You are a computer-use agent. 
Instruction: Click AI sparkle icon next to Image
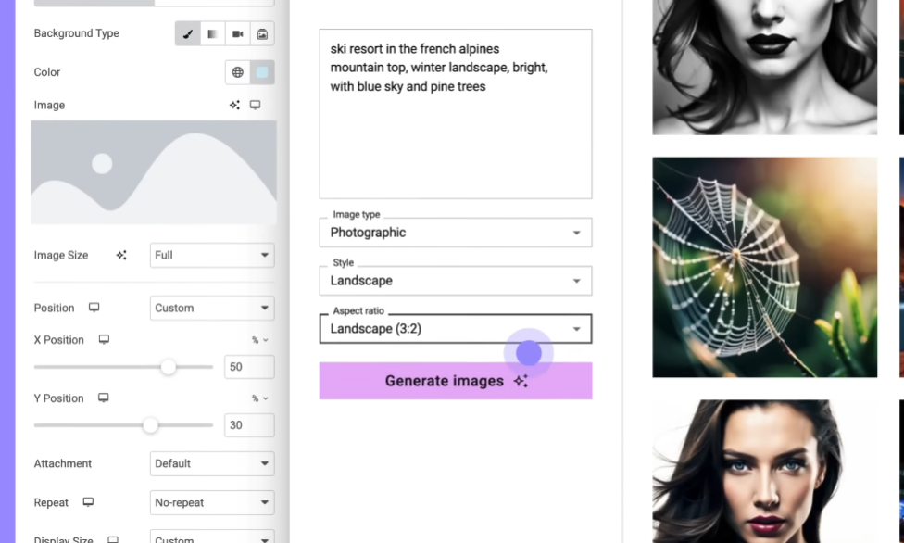[x=234, y=105]
